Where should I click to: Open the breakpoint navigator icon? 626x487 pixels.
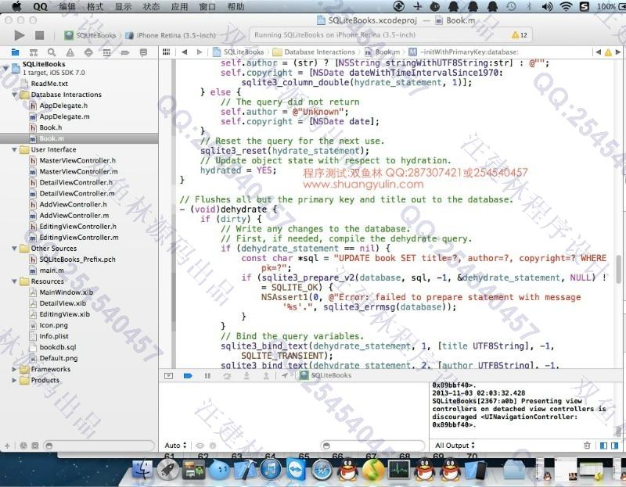coord(125,52)
